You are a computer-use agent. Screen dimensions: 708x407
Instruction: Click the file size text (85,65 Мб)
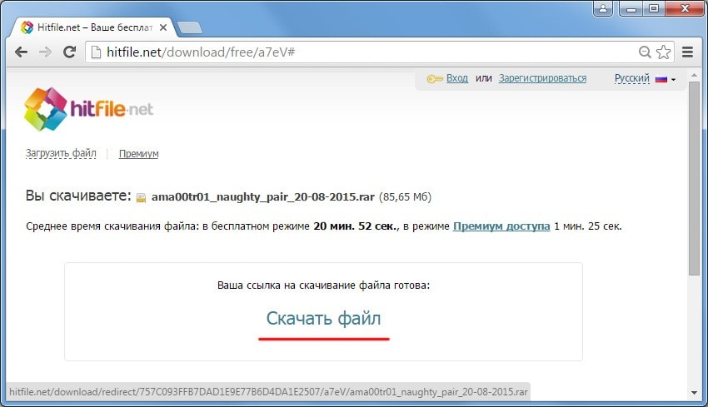[x=405, y=197]
